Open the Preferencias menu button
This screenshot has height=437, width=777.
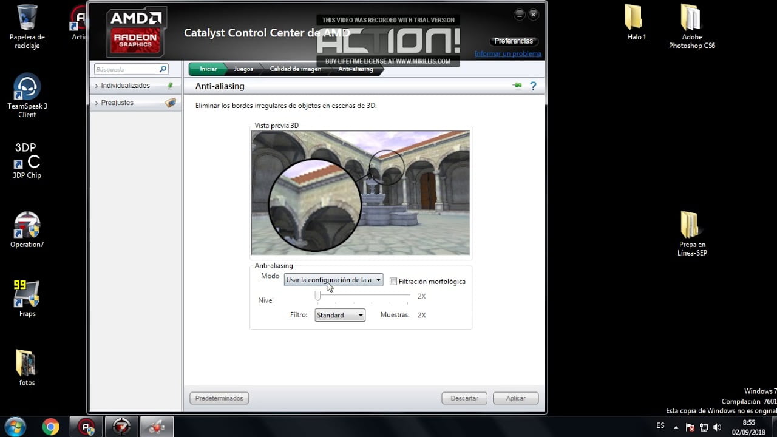514,41
